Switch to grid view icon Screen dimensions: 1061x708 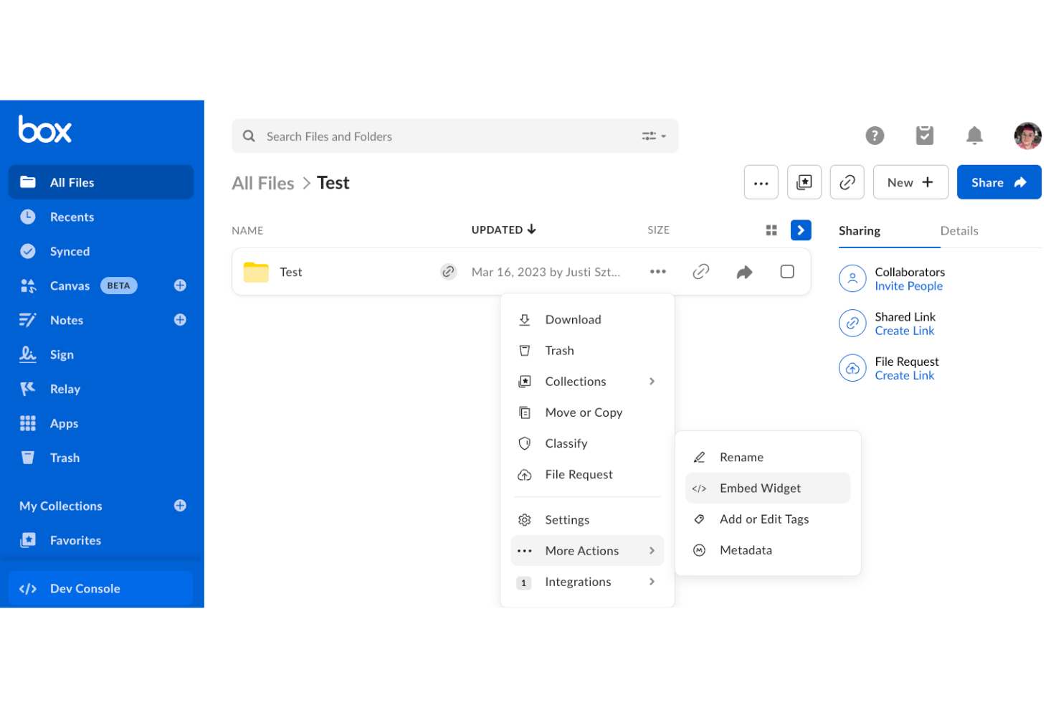point(771,230)
